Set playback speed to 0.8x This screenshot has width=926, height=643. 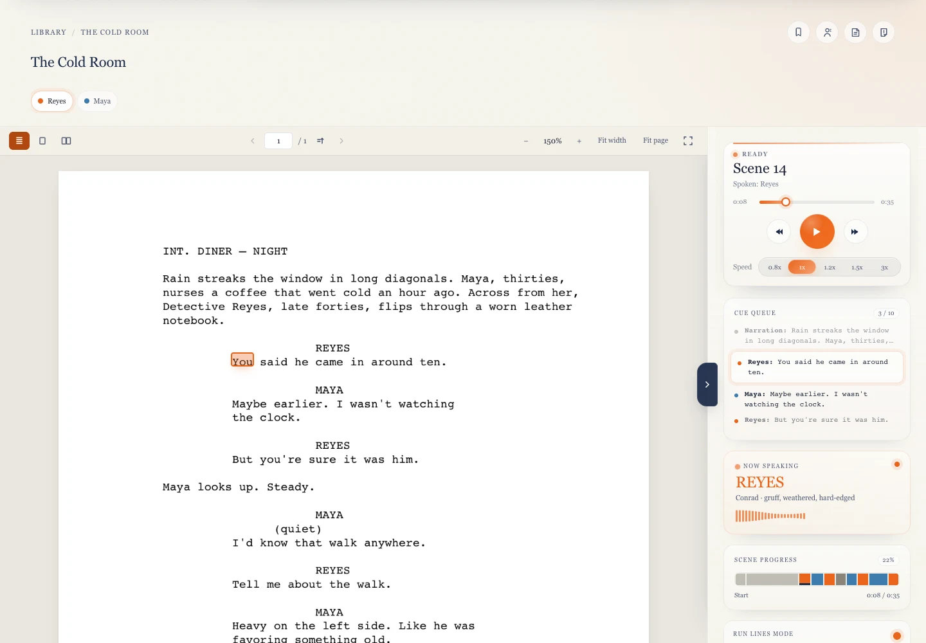775,267
